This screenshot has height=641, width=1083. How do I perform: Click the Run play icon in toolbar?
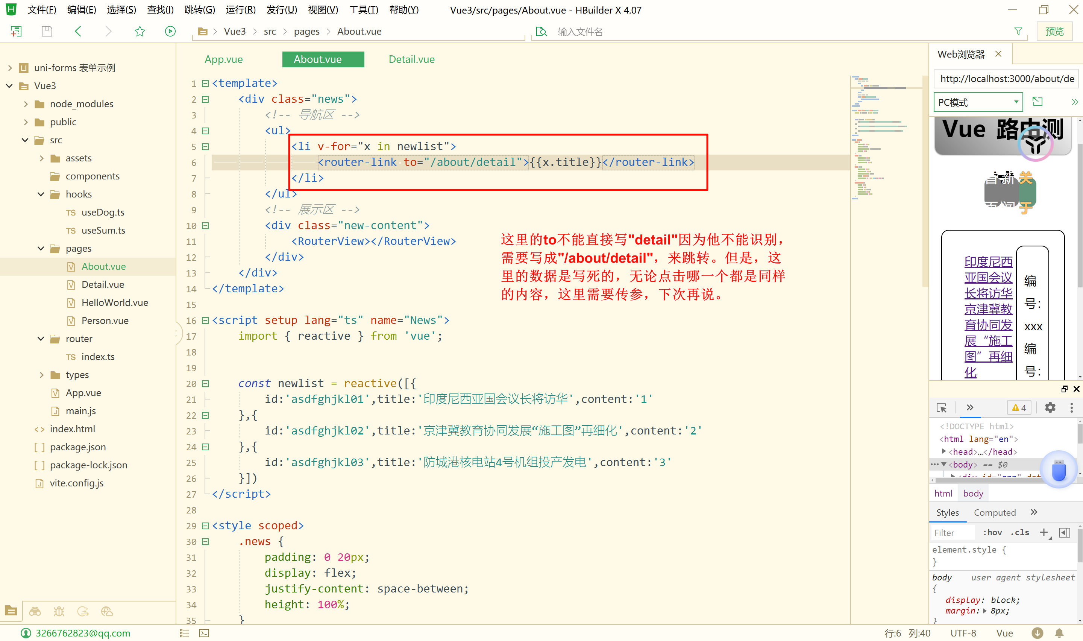[x=170, y=31]
